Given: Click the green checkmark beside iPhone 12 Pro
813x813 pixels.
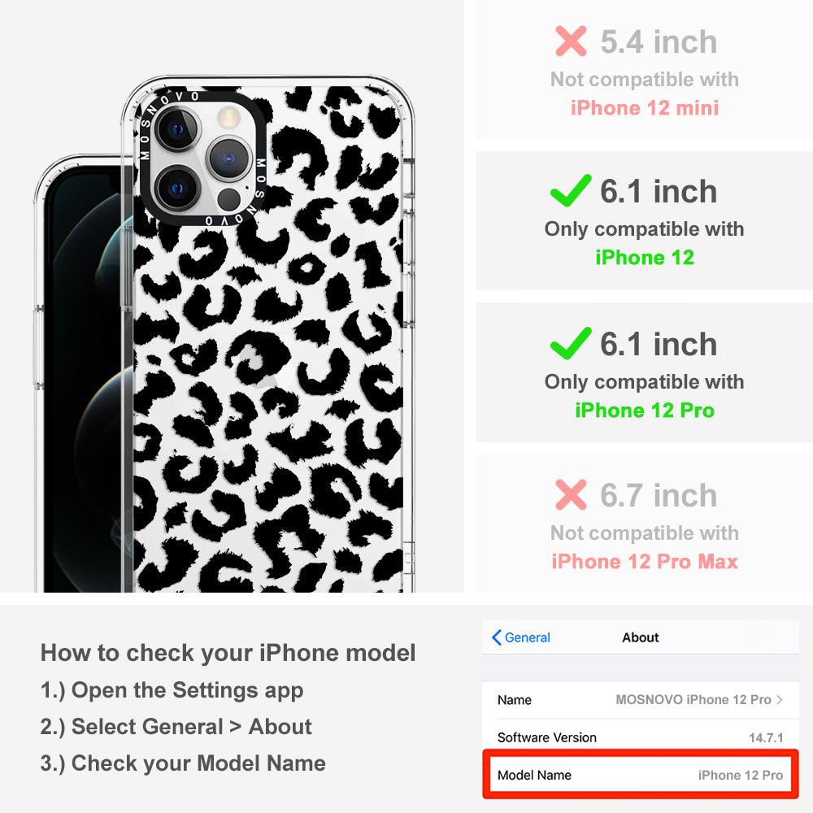Looking at the screenshot, I should tap(571, 343).
